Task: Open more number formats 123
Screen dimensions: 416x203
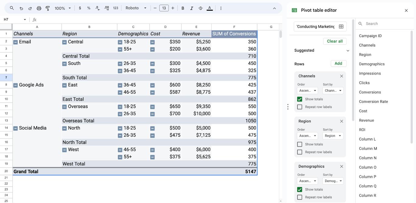Action: click(x=116, y=8)
